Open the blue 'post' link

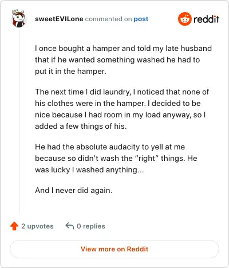click(141, 19)
